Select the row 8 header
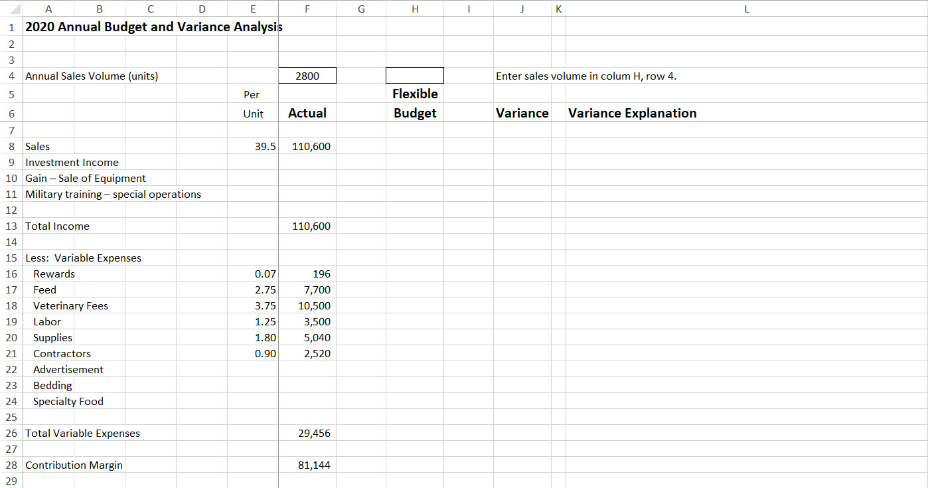 point(11,146)
